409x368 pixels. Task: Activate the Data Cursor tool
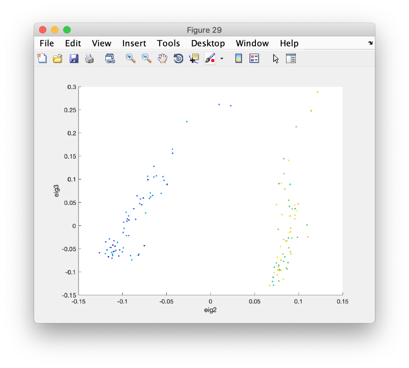point(194,58)
